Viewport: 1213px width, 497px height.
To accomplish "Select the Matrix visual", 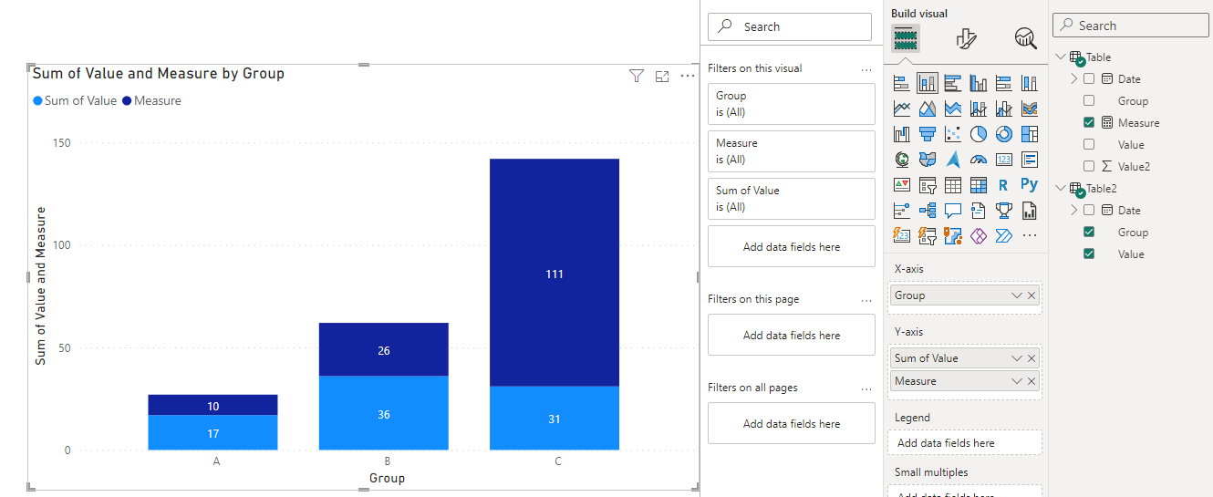I will pos(979,185).
